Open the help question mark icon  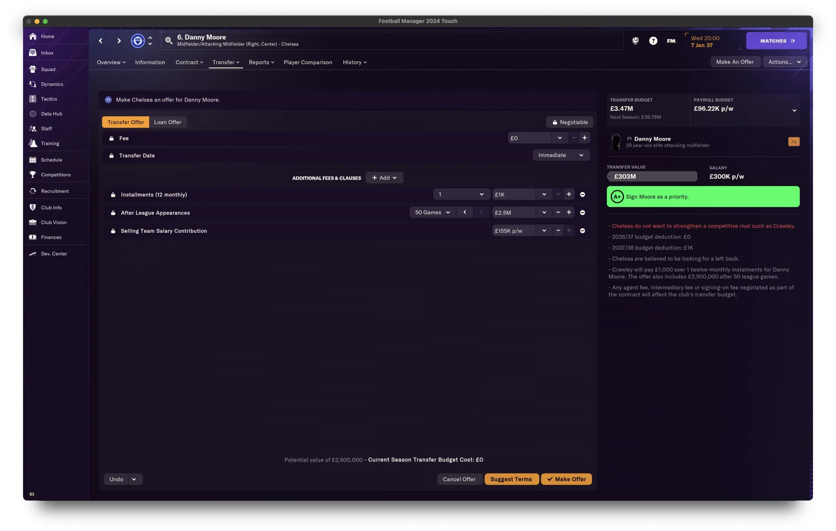tap(653, 40)
